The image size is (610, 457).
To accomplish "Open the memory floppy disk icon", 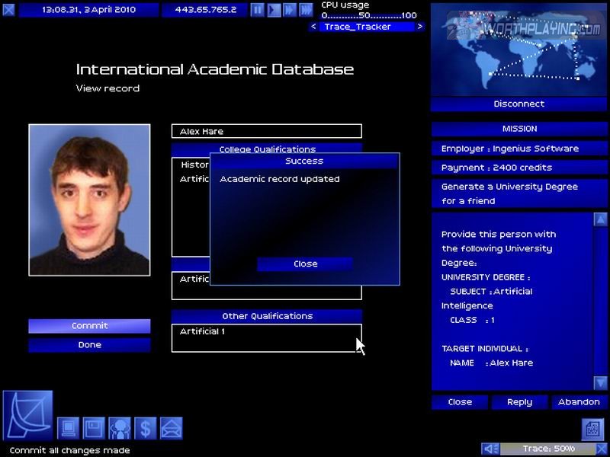I will pos(94,428).
